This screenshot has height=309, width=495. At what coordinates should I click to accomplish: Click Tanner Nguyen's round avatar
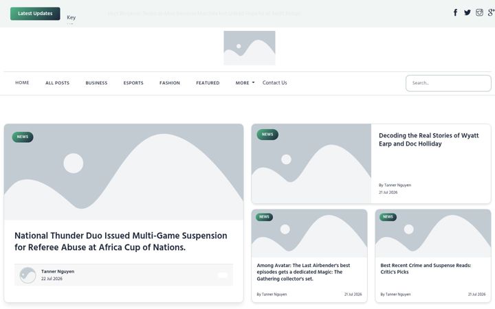(27, 275)
